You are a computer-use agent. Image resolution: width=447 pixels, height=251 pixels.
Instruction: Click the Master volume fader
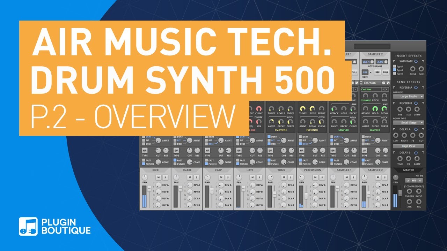[400, 193]
